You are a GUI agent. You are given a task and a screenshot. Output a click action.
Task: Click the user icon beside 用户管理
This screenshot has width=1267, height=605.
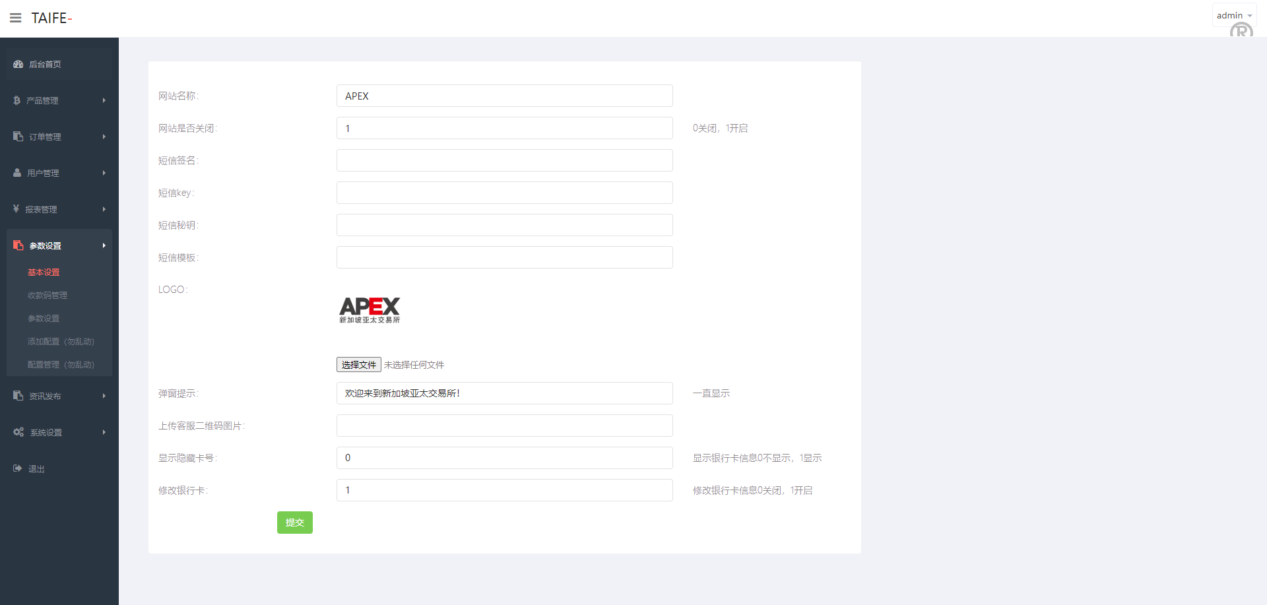(x=17, y=173)
